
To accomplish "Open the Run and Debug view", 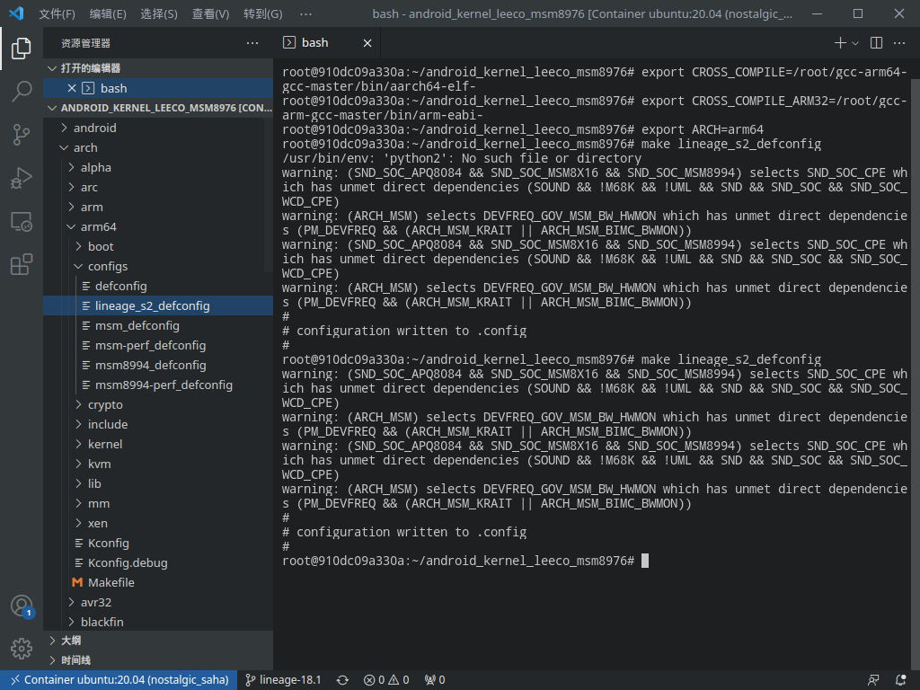I will pos(22,177).
